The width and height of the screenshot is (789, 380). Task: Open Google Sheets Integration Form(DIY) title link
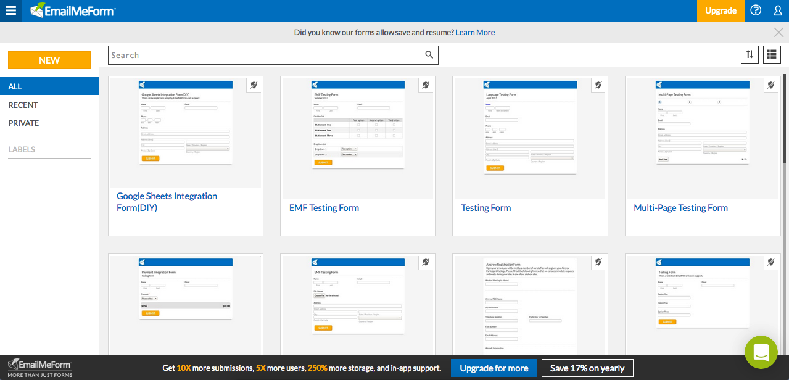(167, 202)
